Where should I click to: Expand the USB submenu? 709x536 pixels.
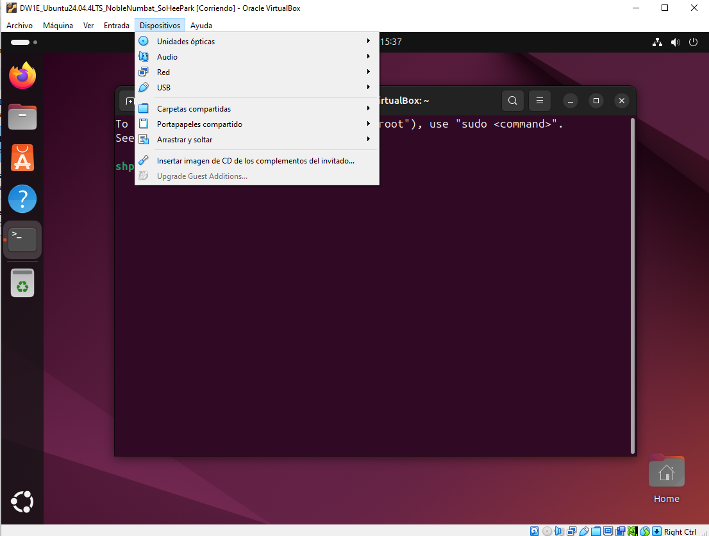click(x=257, y=87)
